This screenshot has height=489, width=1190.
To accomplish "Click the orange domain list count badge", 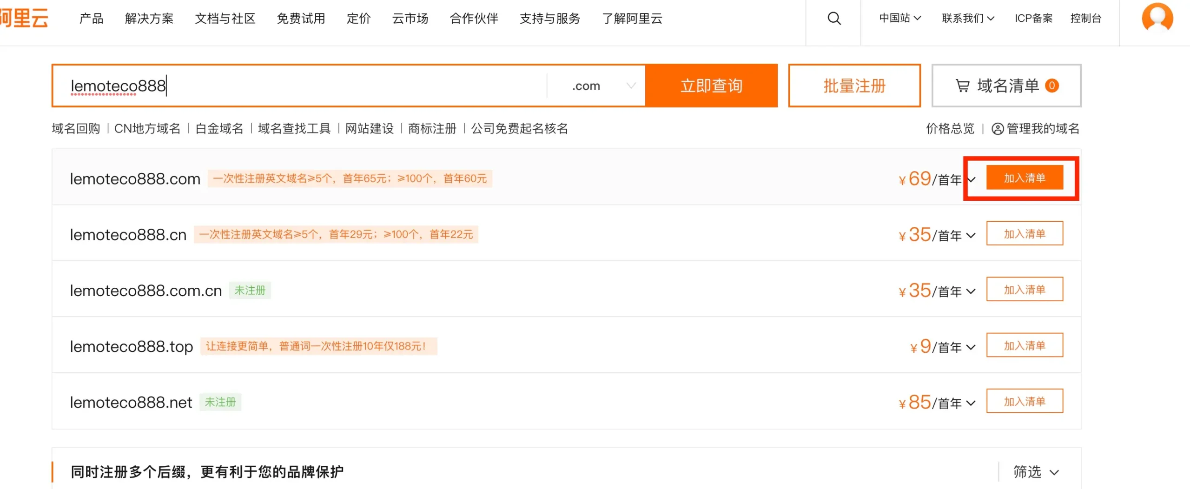I will pos(1052,86).
